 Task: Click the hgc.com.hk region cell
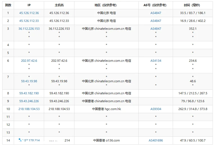click(106, 109)
